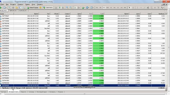Open the Strategy Tester magnifier icon

click(x=24, y=8)
